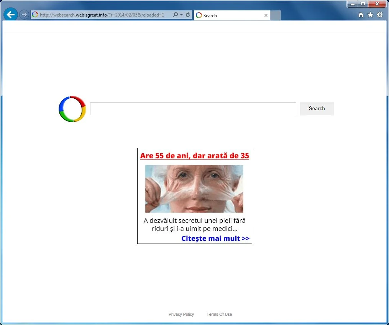Open the Terms Of Use link
The width and height of the screenshot is (389, 325).
coord(219,314)
